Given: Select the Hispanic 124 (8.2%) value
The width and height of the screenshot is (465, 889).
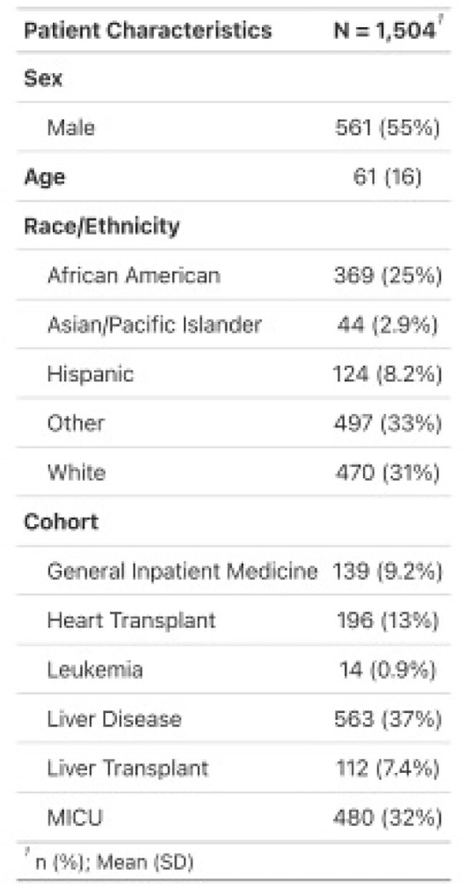Looking at the screenshot, I should click(387, 374).
